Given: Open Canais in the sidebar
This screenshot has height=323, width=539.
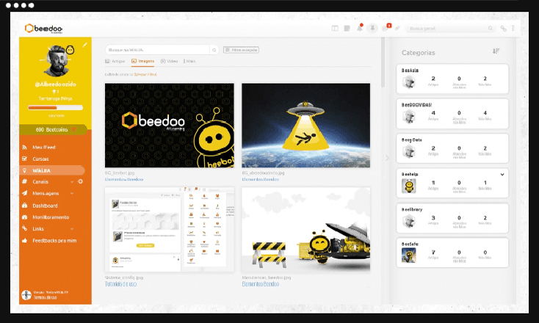Looking at the screenshot, I should (x=40, y=182).
